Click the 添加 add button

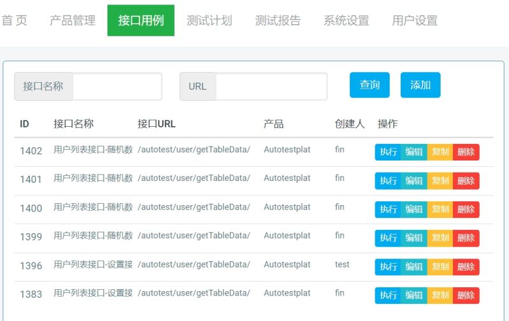420,85
